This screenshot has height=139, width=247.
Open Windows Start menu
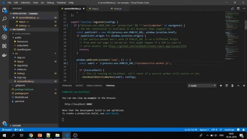4,135
